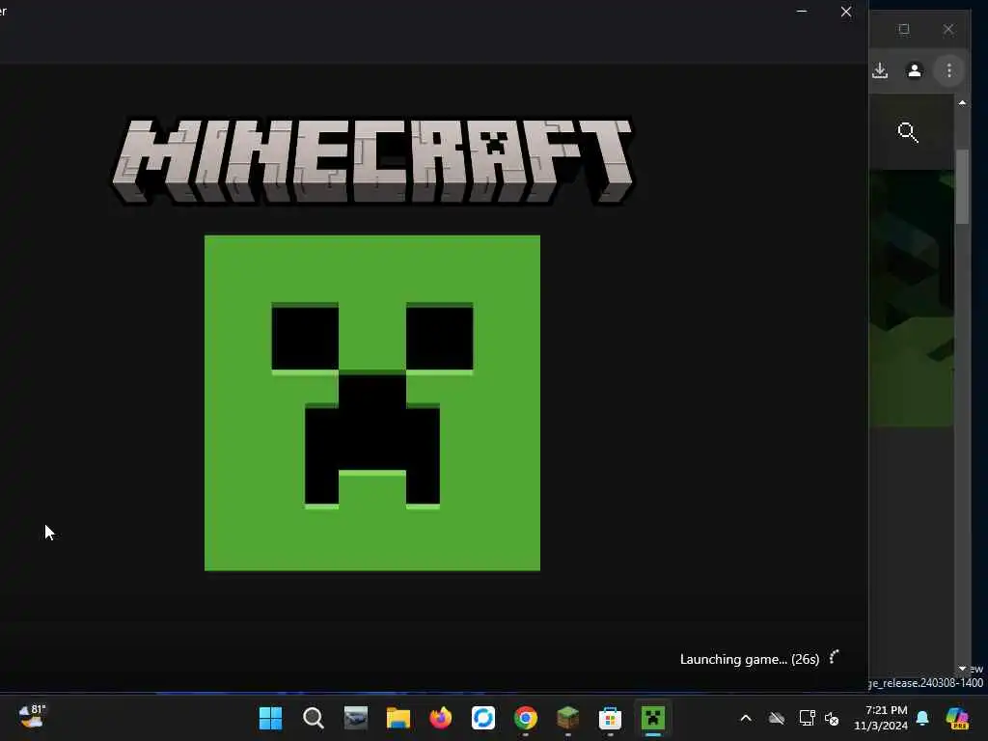Open the Windows Start menu

pyautogui.click(x=271, y=718)
